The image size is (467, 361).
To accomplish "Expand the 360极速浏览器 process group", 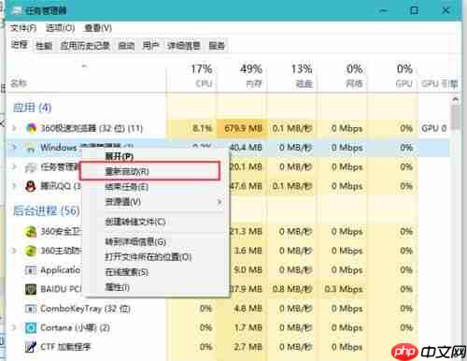I will 14,128.
